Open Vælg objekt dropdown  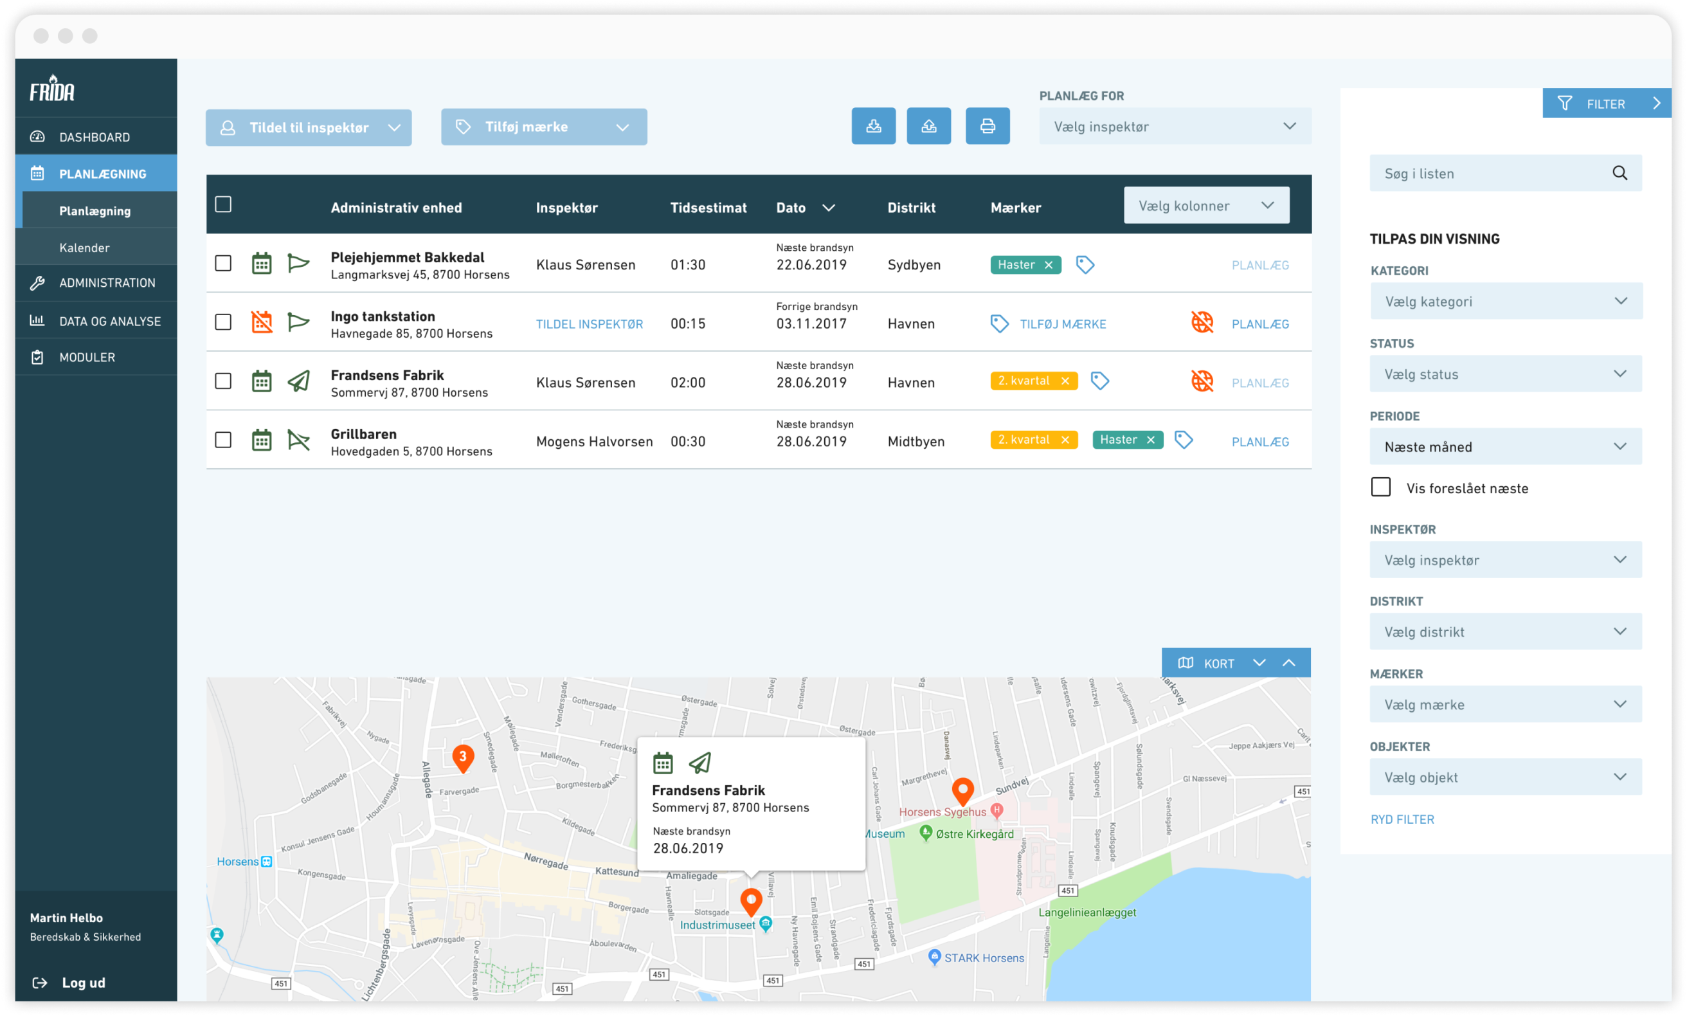tap(1506, 776)
